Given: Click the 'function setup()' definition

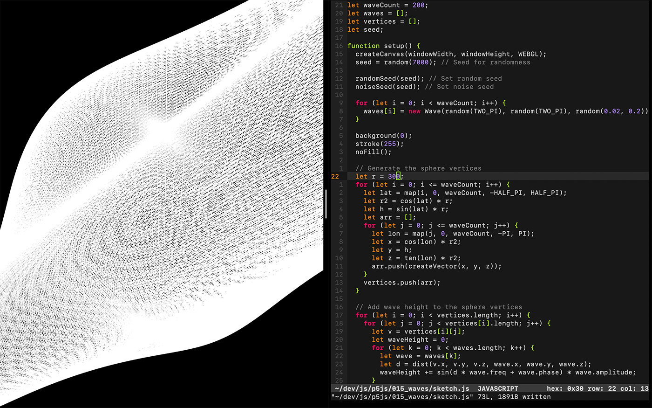Looking at the screenshot, I should point(384,46).
